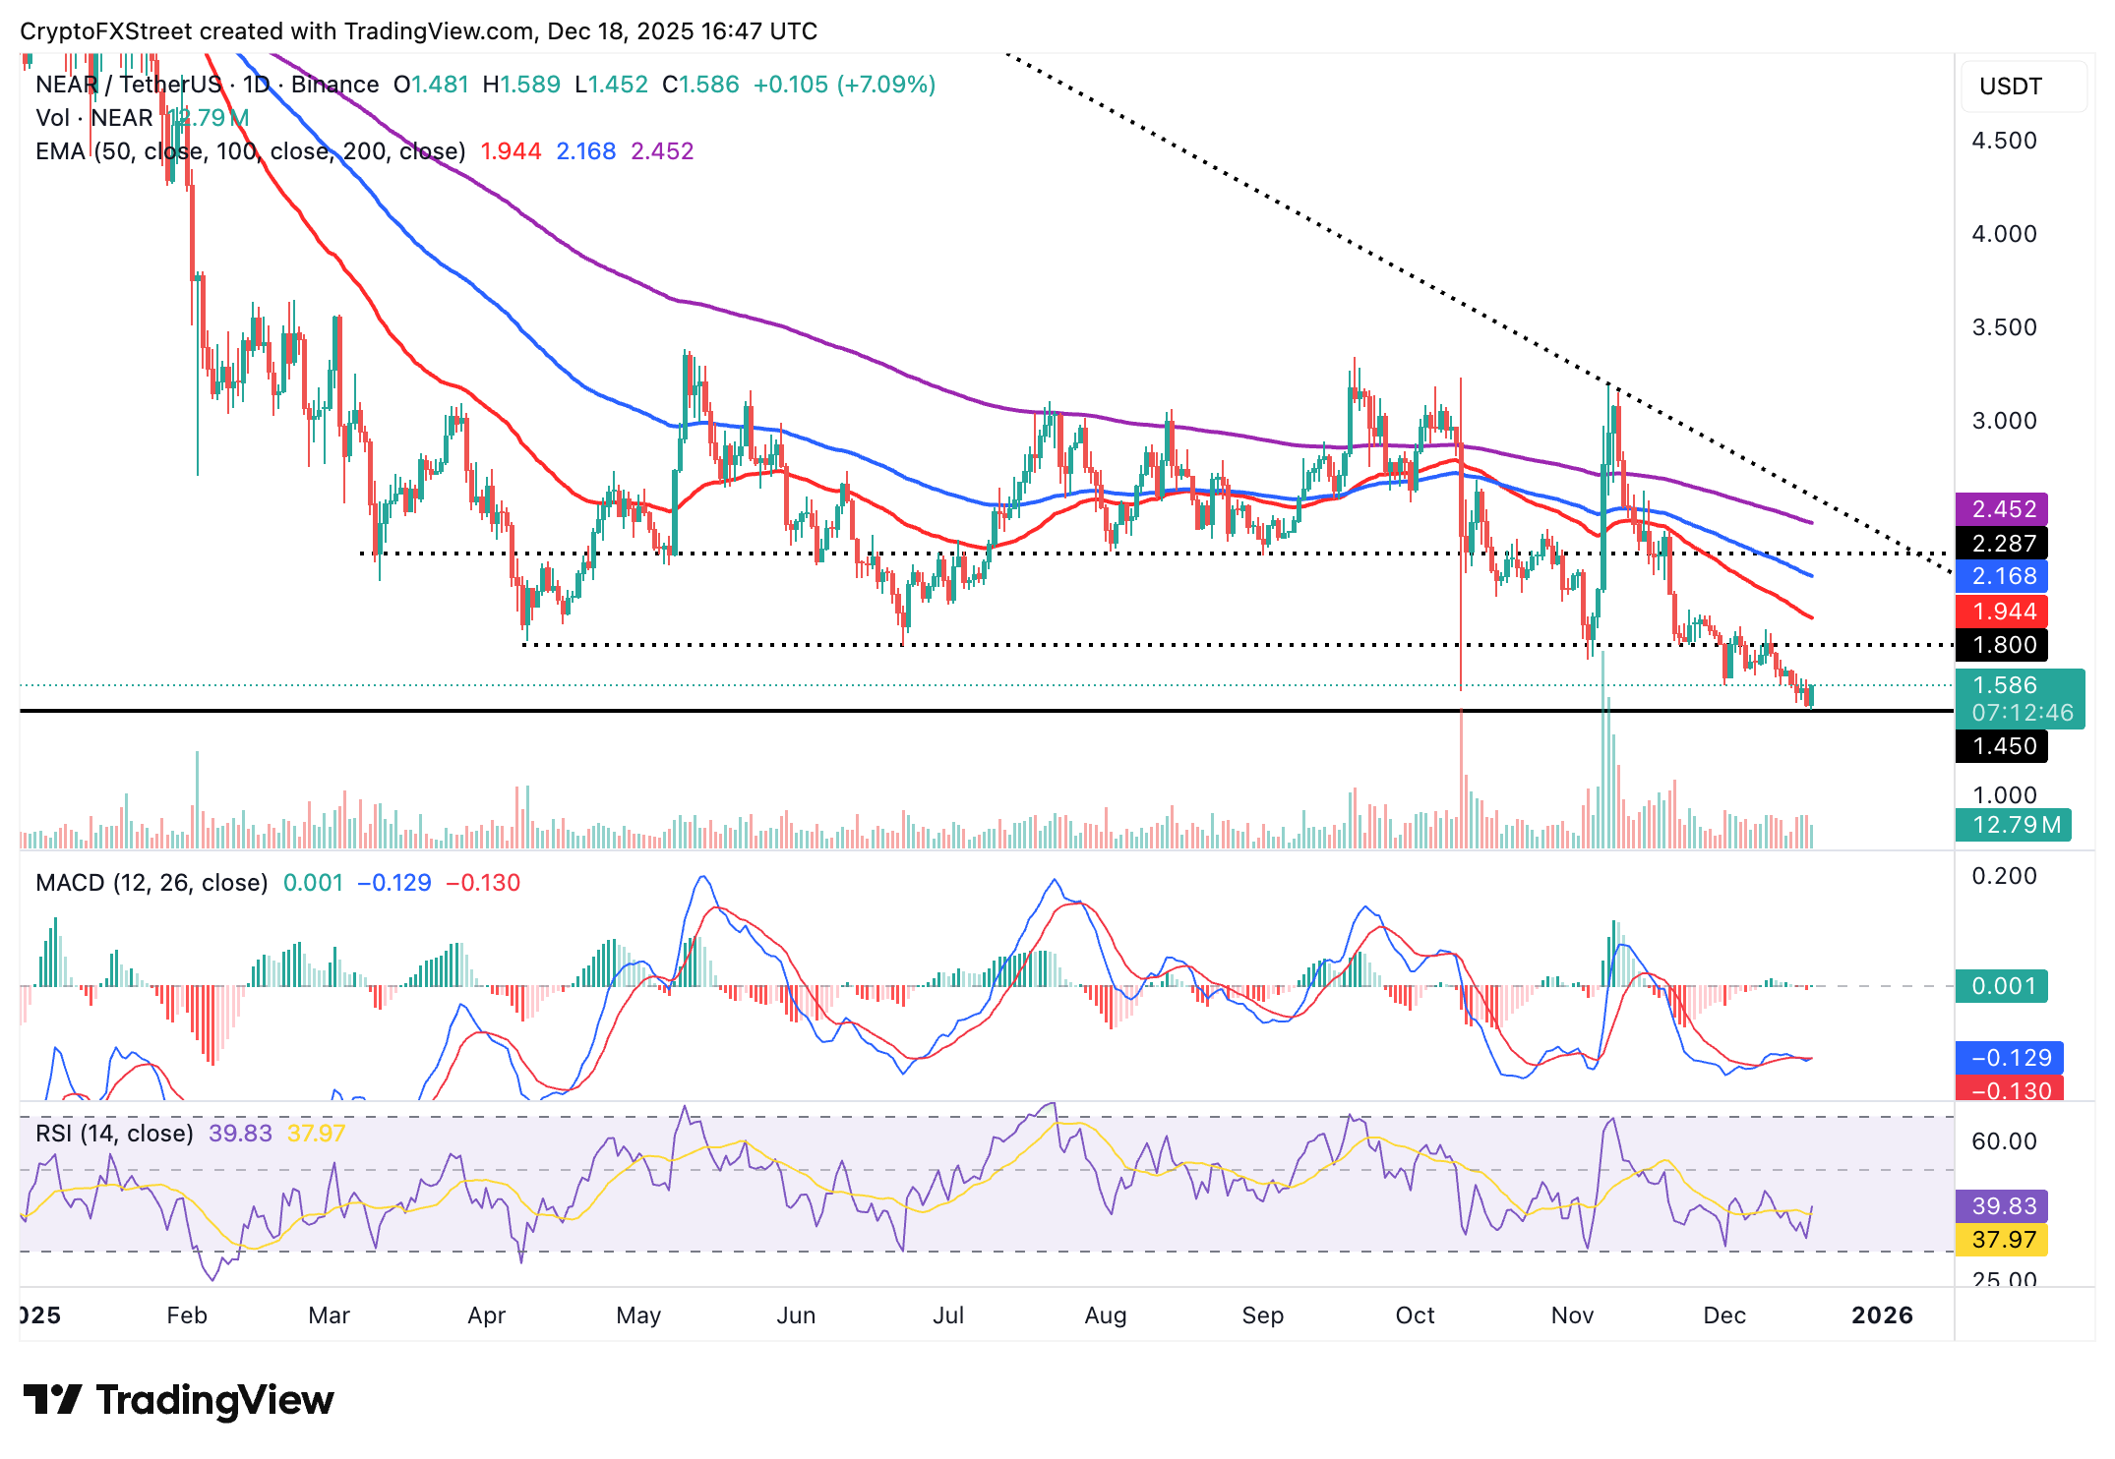Select the Binance exchange label
The height and width of the screenshot is (1459, 2115).
click(334, 85)
